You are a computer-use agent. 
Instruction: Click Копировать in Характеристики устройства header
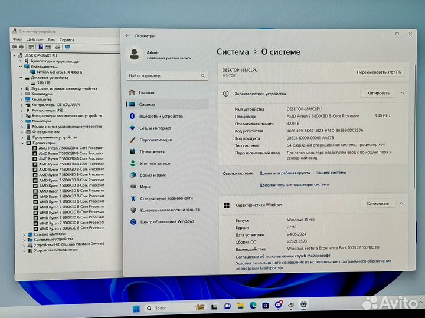(x=378, y=93)
